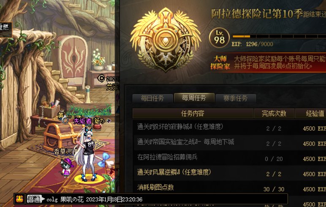
Task: Select the 消耗刷图点数 quest row
Action: [229, 188]
